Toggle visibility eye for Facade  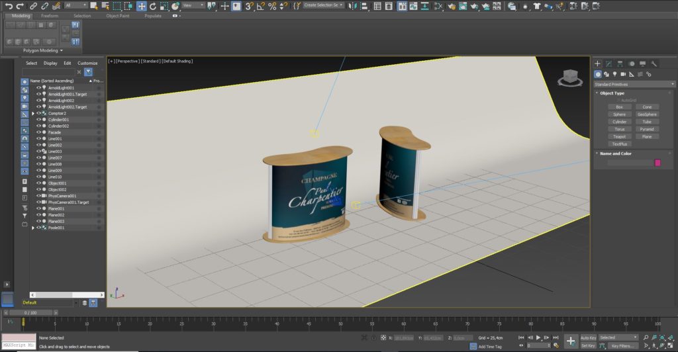tap(38, 132)
